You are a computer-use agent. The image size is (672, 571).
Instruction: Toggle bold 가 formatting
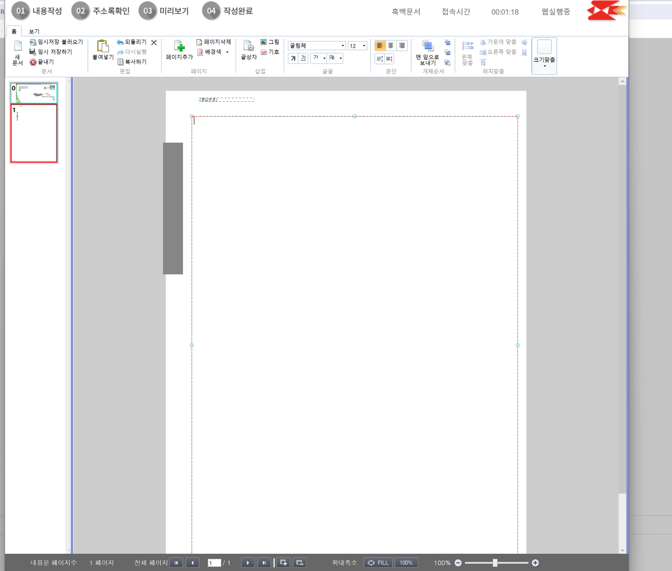point(293,58)
